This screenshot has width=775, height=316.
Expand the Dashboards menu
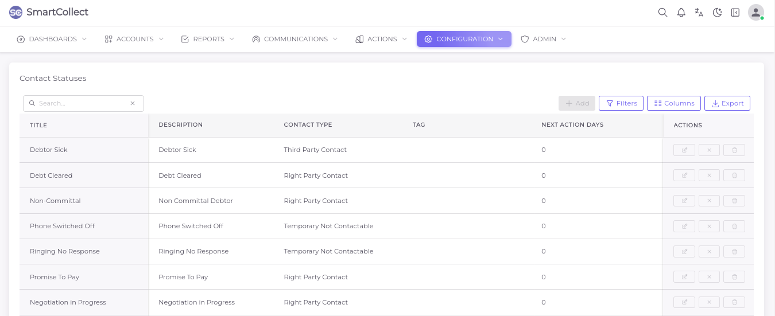coord(52,39)
